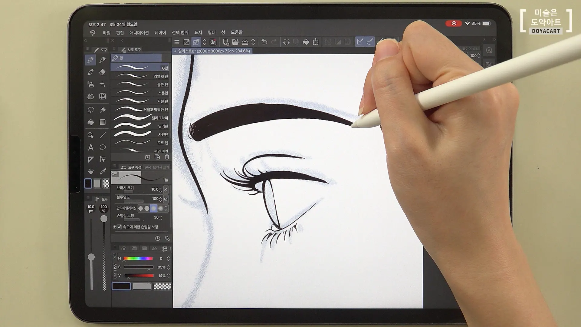Image resolution: width=581 pixels, height=327 pixels.
Task: Expand the right palette dock with the double chevron
Action: pyautogui.click(x=494, y=39)
